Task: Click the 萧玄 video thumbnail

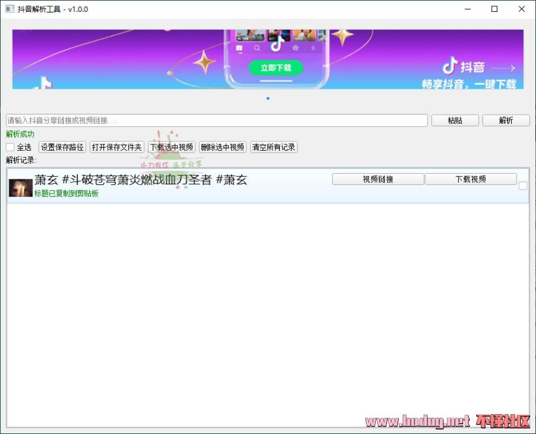Action: click(21, 188)
